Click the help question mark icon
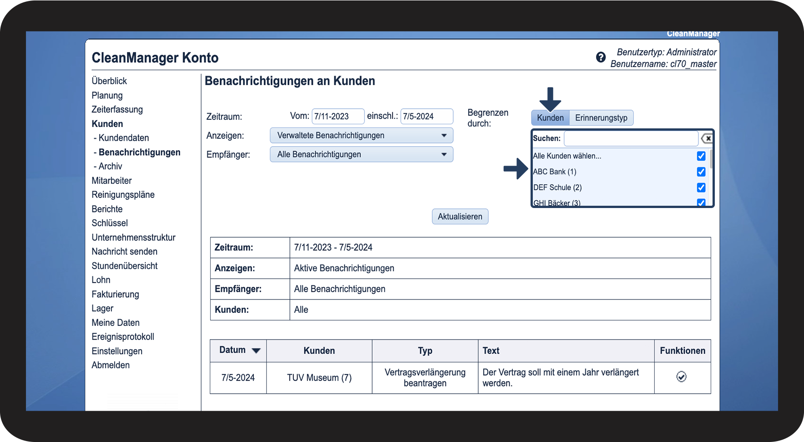The height and width of the screenshot is (442, 804). coord(601,57)
